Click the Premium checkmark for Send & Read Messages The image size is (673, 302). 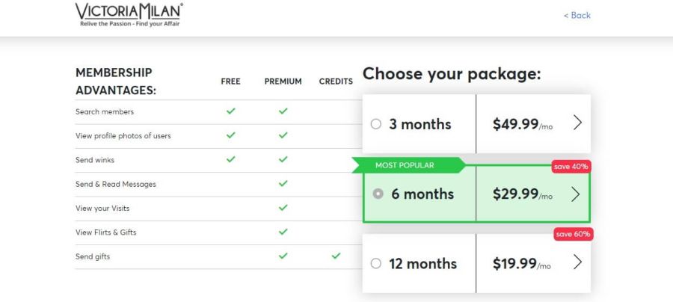[x=283, y=183]
